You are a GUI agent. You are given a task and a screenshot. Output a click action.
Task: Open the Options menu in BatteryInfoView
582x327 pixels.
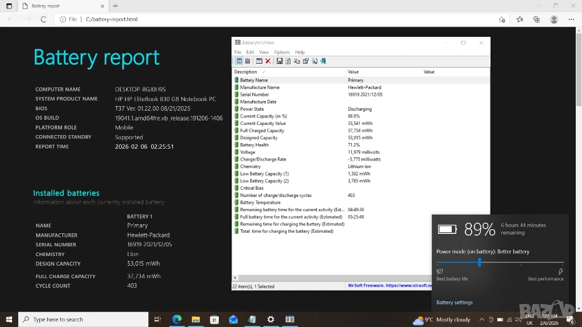(x=282, y=52)
